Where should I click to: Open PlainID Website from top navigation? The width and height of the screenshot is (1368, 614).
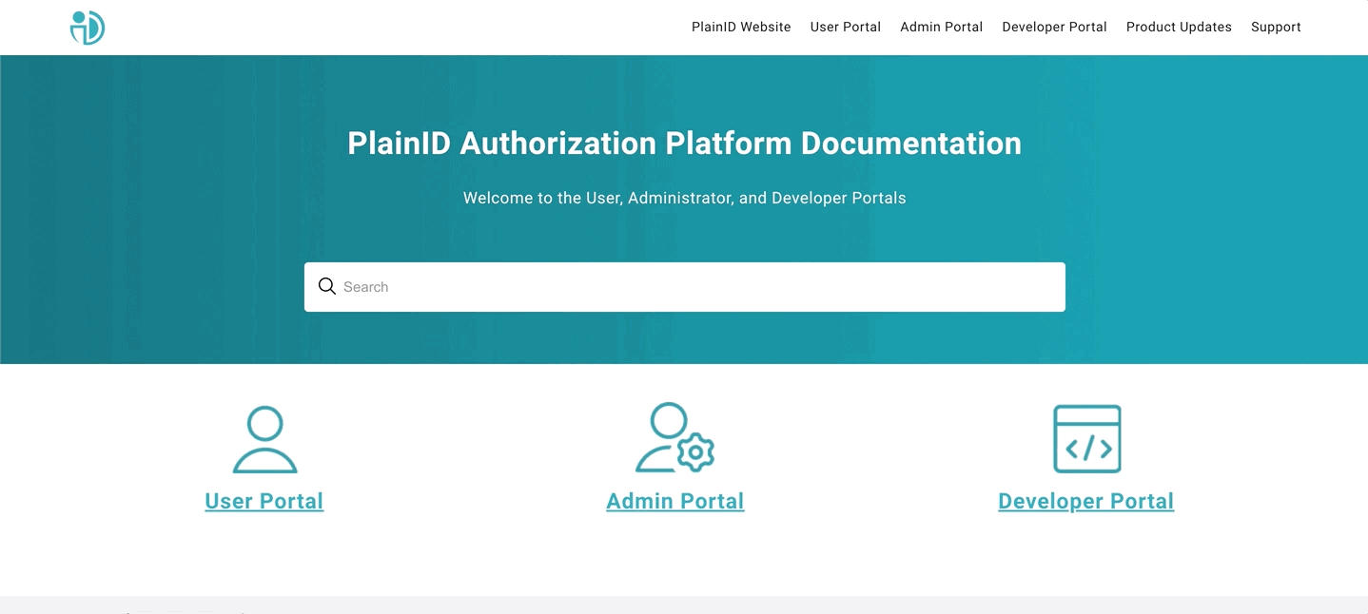pyautogui.click(x=741, y=27)
